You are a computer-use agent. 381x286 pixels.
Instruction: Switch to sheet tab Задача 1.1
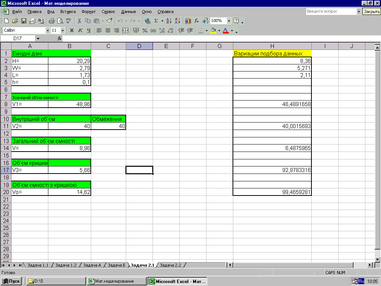click(x=38, y=265)
